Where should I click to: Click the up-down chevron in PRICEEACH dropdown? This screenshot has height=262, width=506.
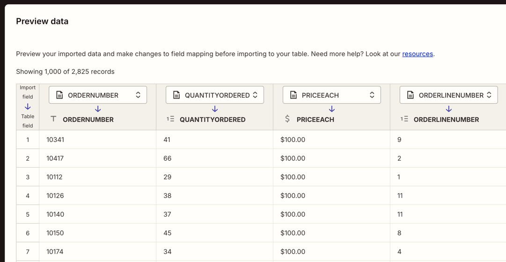[372, 95]
